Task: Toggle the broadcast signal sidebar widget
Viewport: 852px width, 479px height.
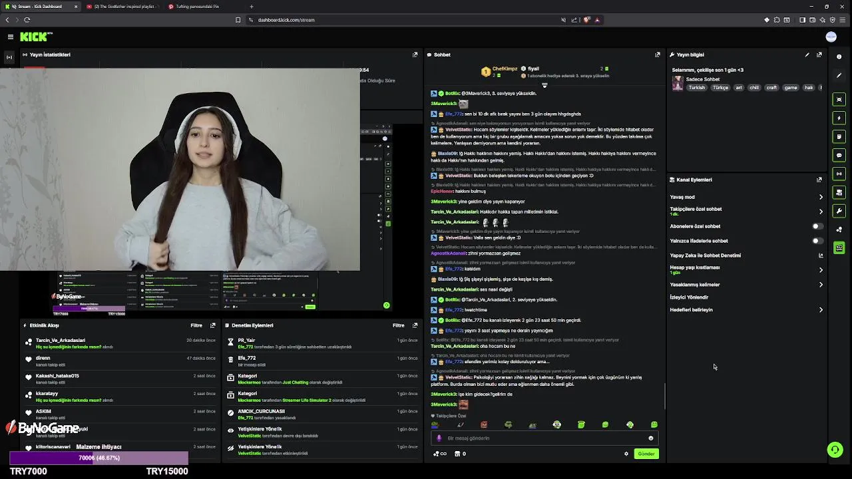Action: pos(839,174)
